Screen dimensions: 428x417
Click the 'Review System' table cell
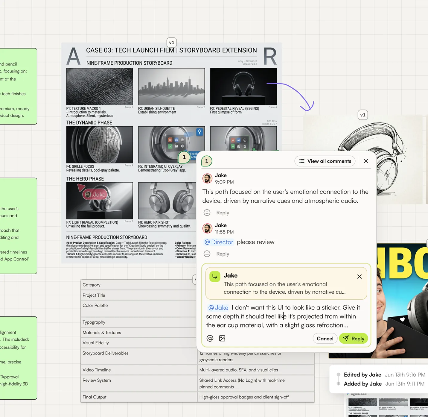138,383
